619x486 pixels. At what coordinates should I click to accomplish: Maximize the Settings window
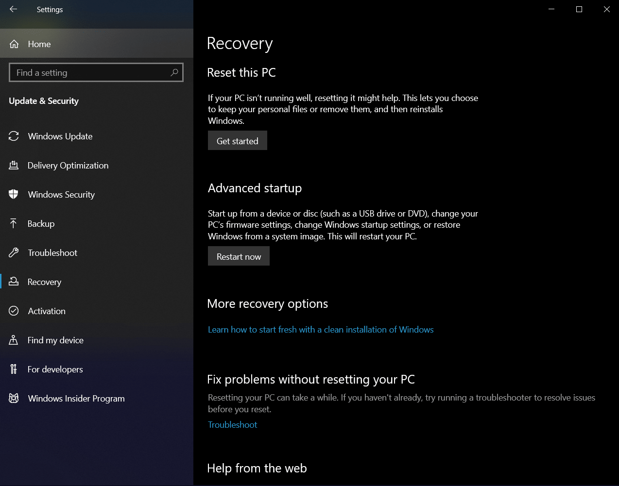click(579, 9)
